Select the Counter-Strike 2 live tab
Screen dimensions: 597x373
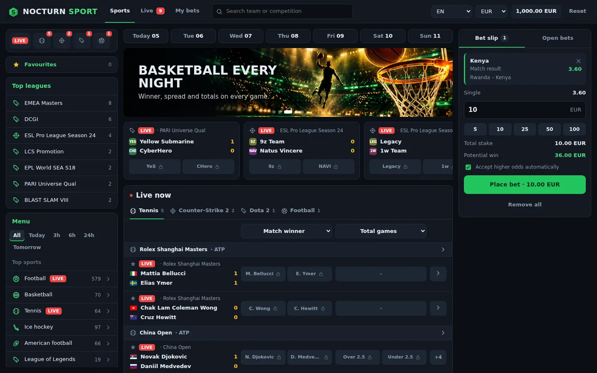tap(202, 211)
